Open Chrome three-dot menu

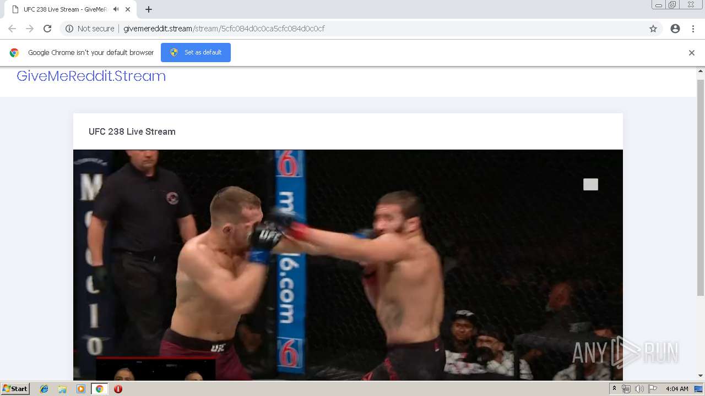[693, 29]
